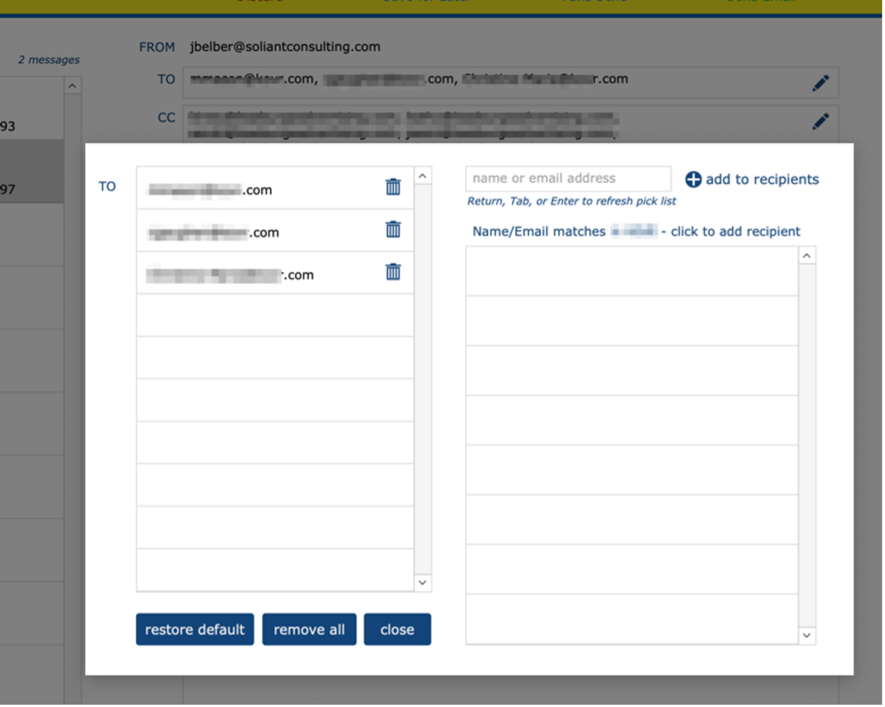Click the remove all button
This screenshot has height=707, width=885.
point(309,630)
